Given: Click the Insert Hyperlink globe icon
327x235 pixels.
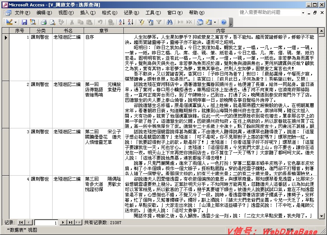Looking at the screenshot, I should click(111, 22).
